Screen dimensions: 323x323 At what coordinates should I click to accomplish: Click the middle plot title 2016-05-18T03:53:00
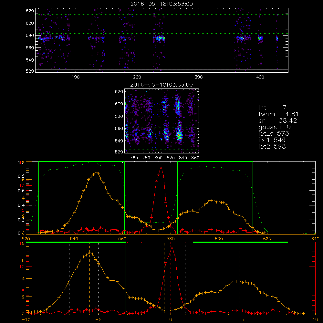[x=162, y=85]
